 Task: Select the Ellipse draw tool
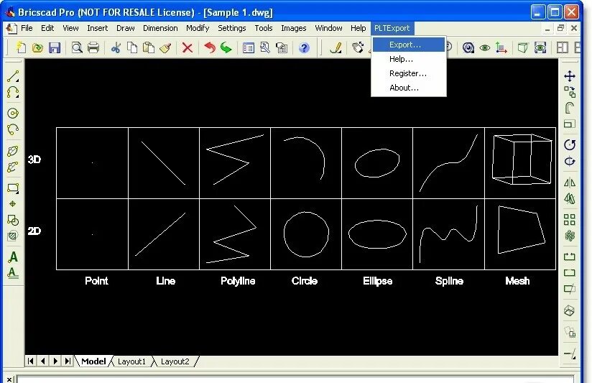13,151
